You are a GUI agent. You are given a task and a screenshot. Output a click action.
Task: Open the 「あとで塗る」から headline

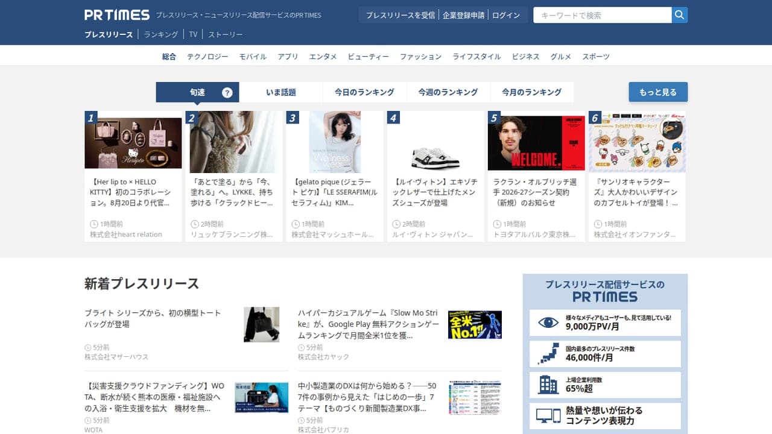click(232, 192)
